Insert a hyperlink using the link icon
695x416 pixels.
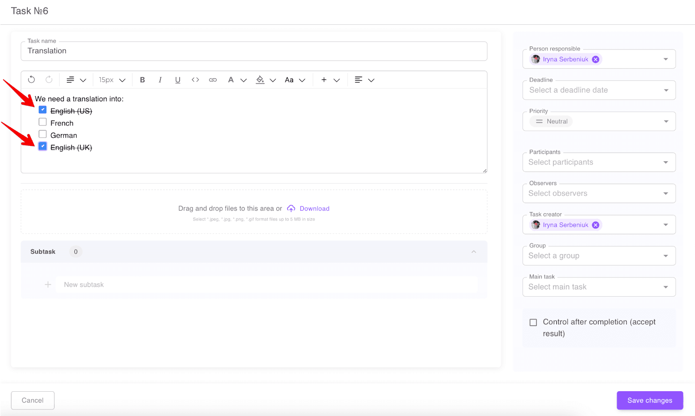click(x=213, y=80)
